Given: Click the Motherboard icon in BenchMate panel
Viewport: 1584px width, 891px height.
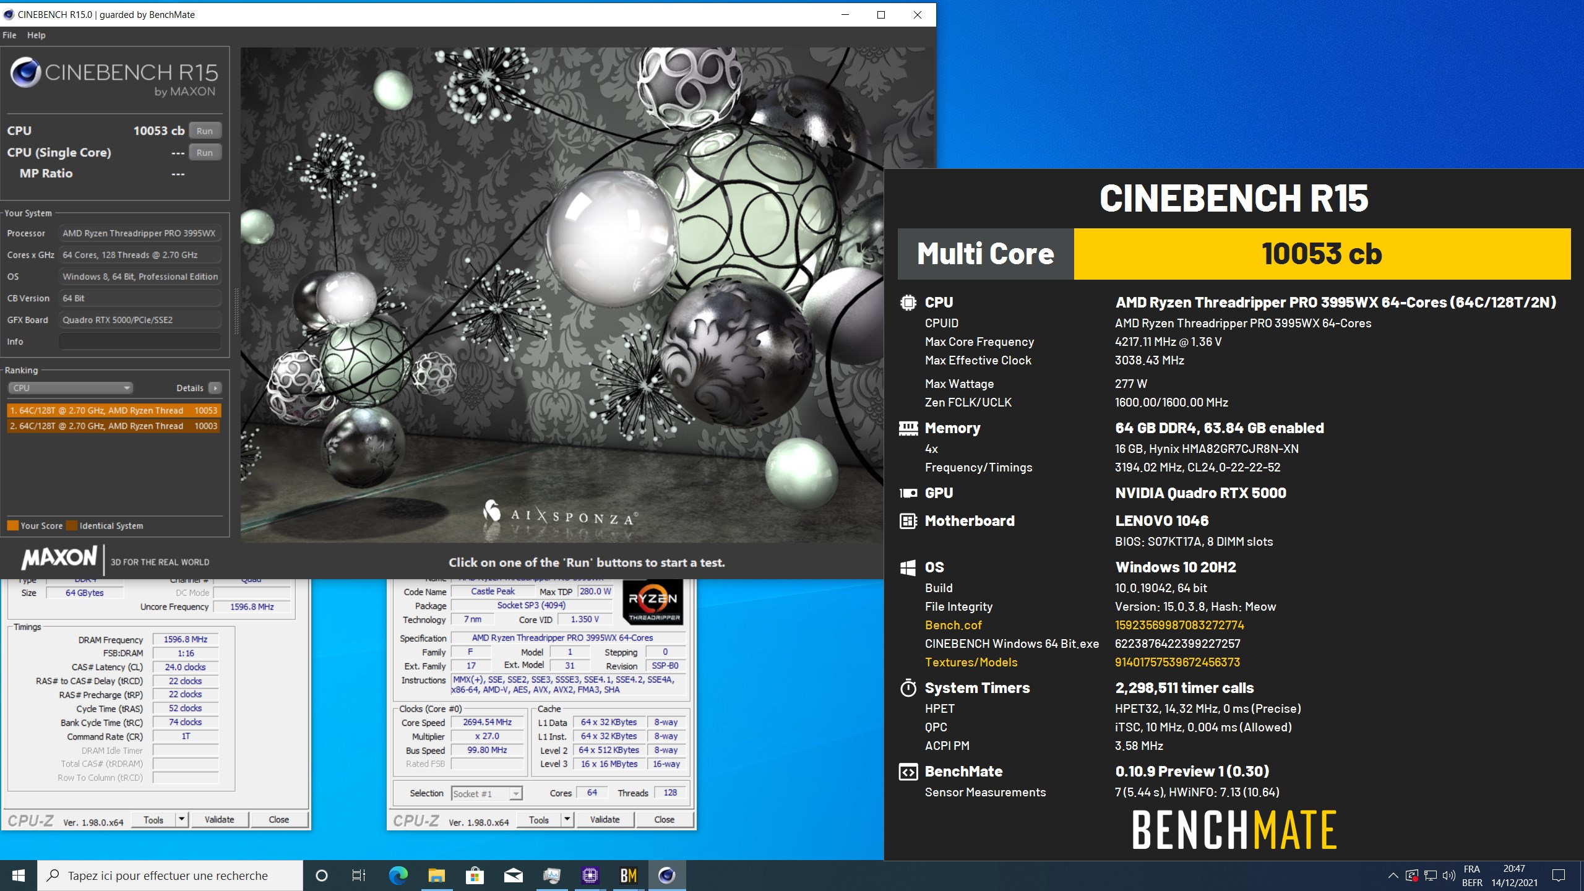Looking at the screenshot, I should [x=908, y=521].
